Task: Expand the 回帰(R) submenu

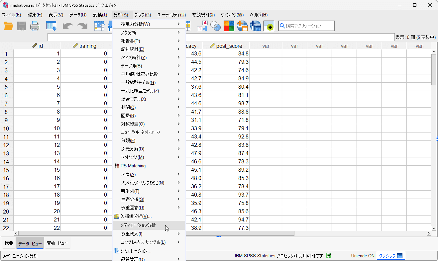Action: tap(128, 116)
